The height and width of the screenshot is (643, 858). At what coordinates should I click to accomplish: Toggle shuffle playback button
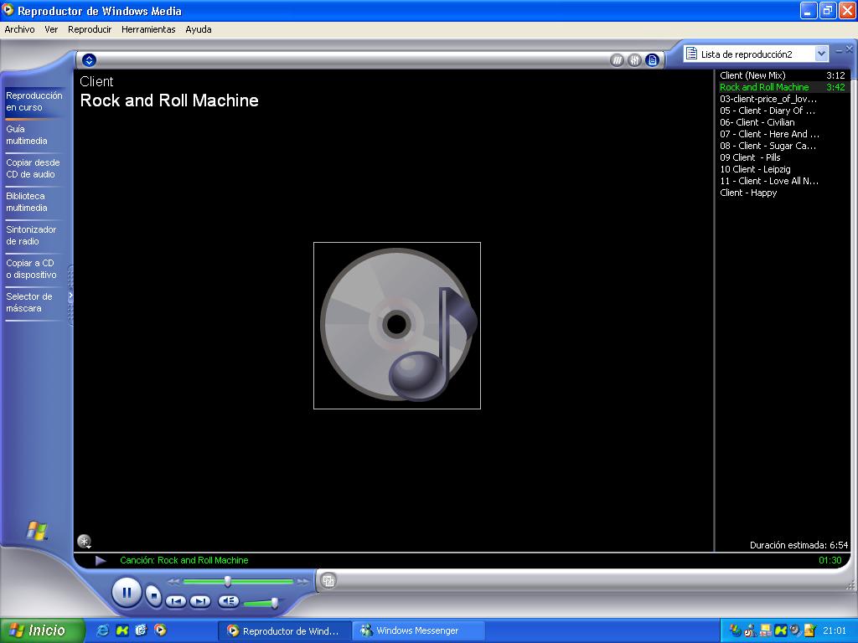tap(618, 60)
